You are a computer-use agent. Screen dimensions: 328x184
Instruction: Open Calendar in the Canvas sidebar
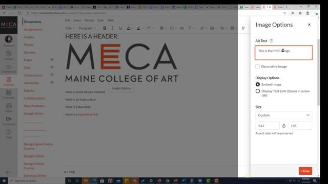pyautogui.click(x=9, y=94)
